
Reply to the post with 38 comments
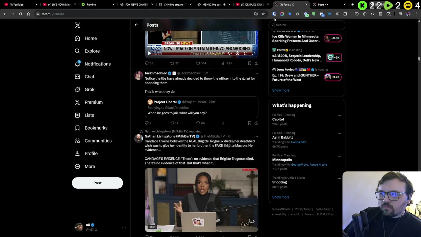click(149, 63)
